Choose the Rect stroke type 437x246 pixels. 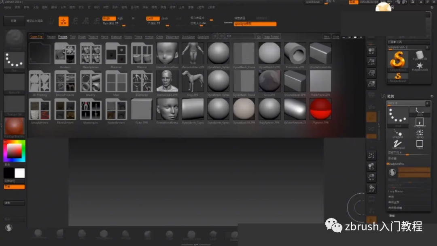[x=420, y=145]
